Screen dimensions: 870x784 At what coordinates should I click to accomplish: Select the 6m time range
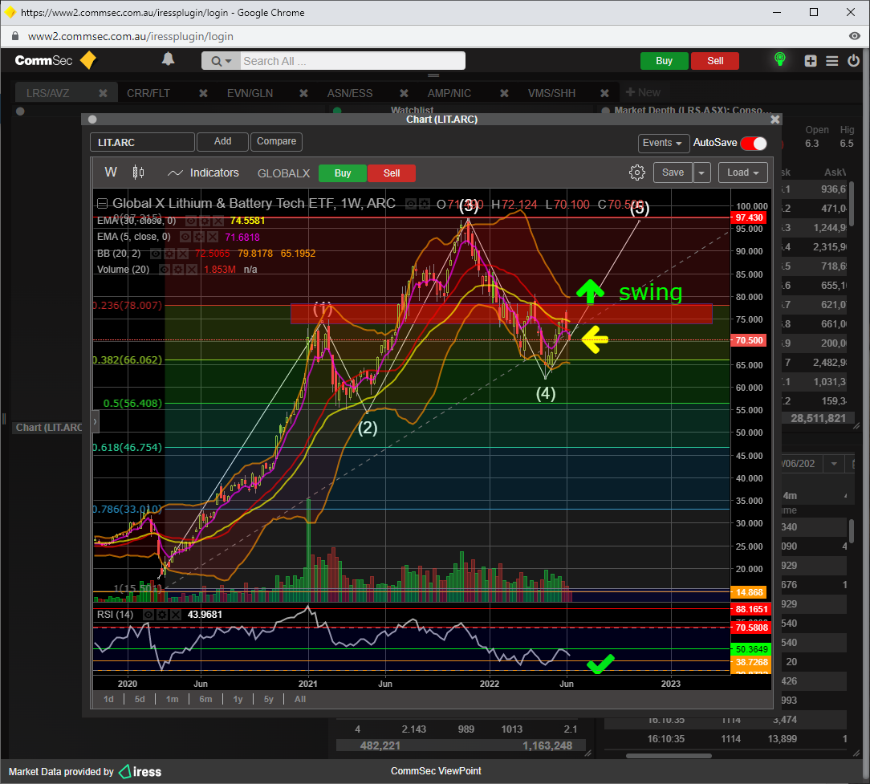205,699
